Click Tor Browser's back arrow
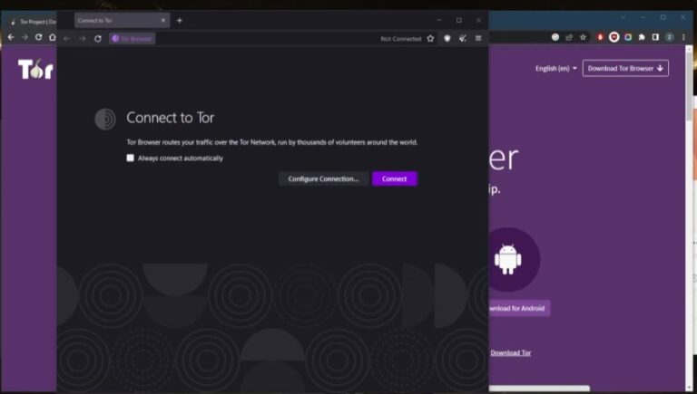 pos(66,38)
